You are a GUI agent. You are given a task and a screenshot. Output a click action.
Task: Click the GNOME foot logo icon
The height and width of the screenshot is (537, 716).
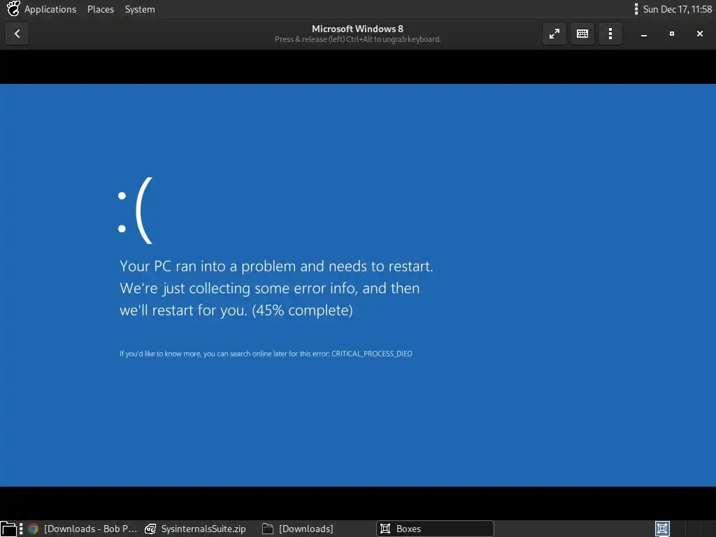point(13,8)
